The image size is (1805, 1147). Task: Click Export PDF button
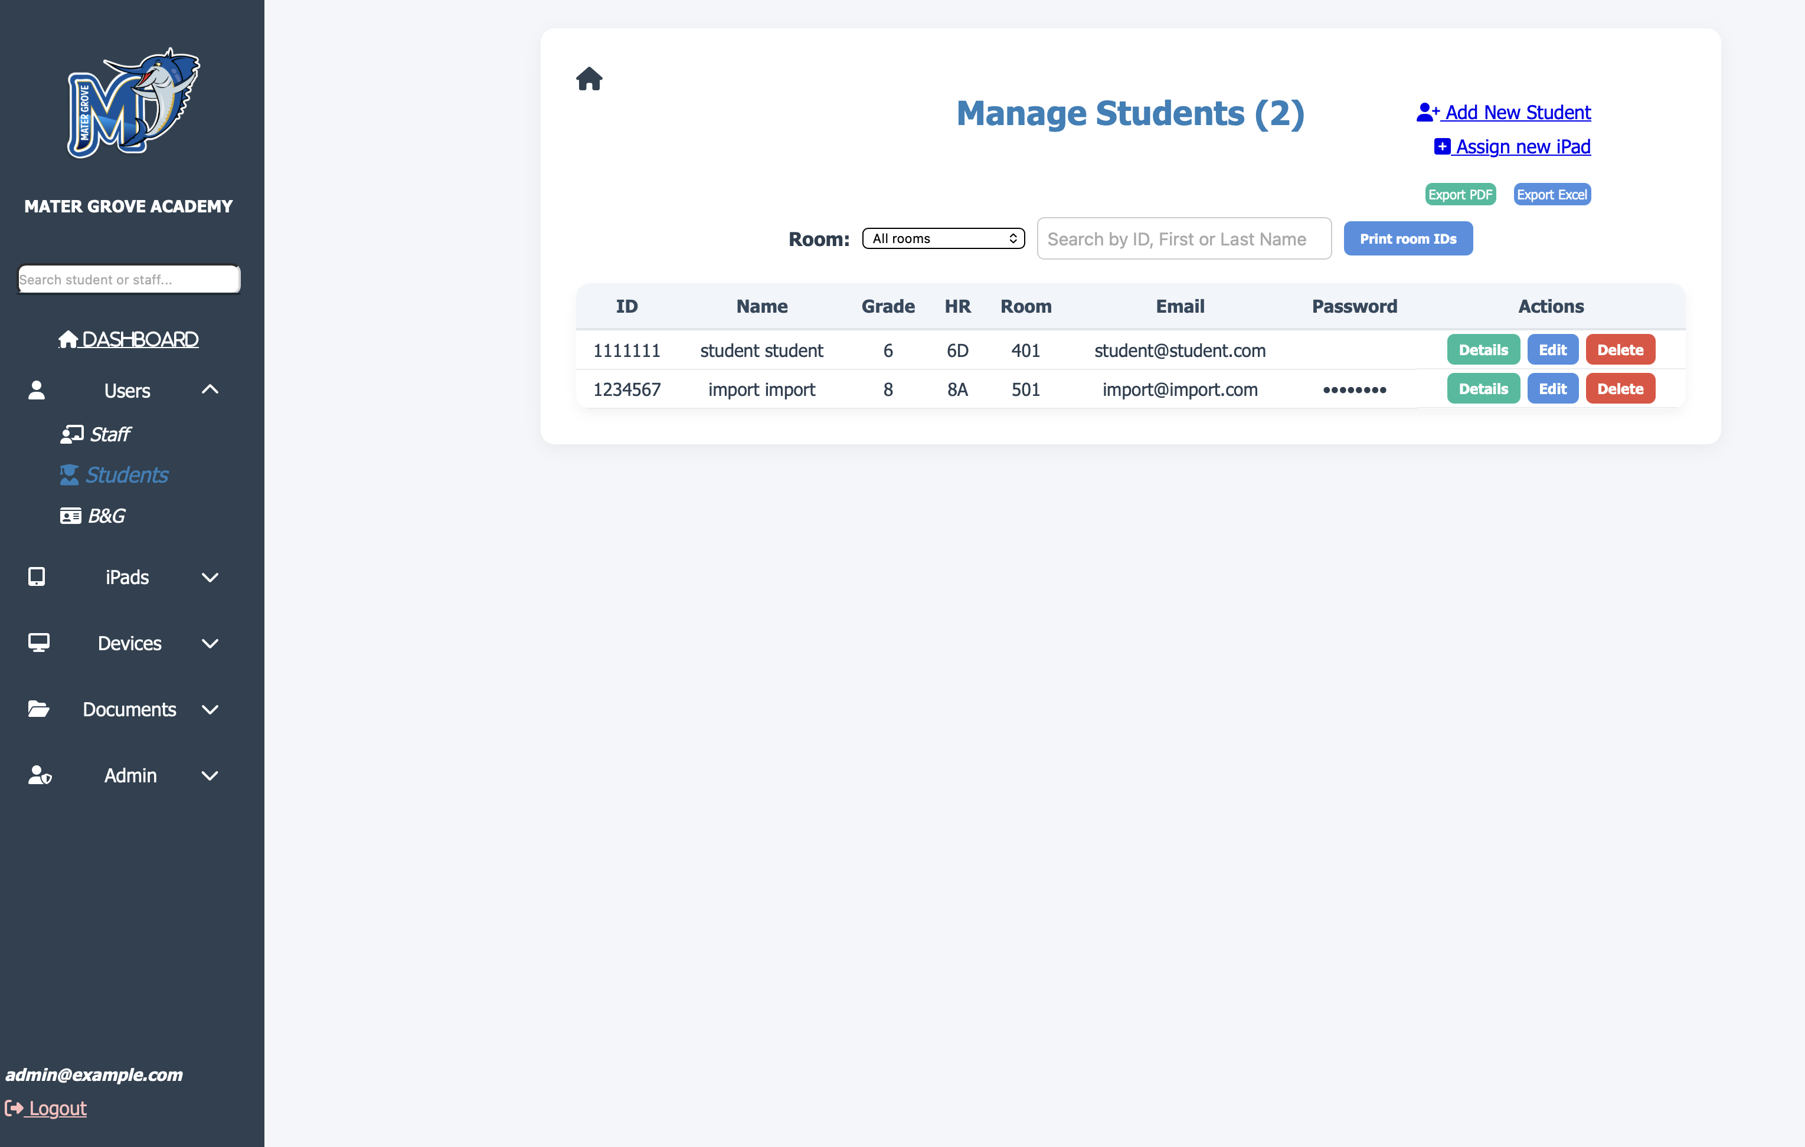[1460, 195]
